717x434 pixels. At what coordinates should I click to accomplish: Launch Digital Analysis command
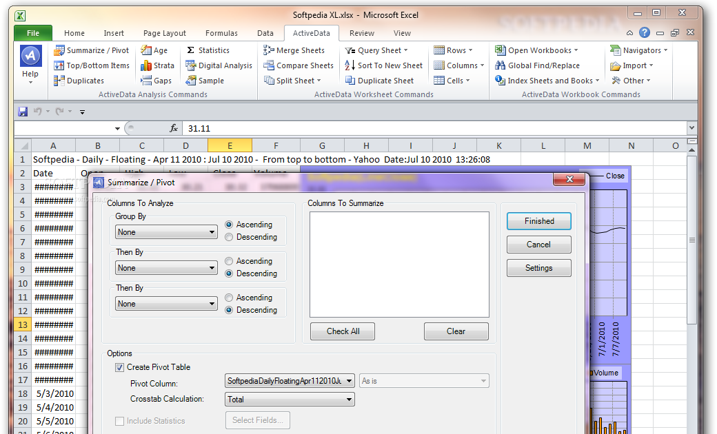click(219, 65)
